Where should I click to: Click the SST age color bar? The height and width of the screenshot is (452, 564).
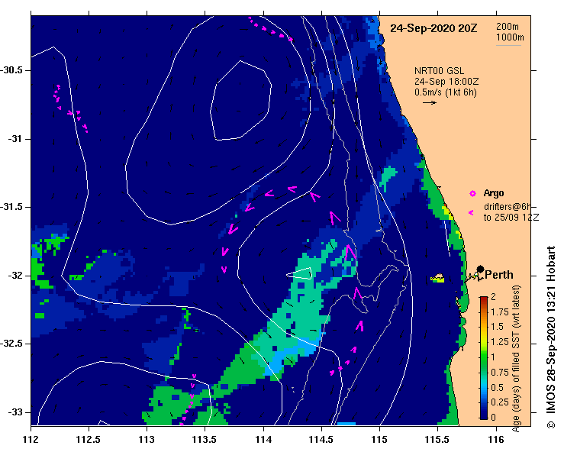(484, 358)
